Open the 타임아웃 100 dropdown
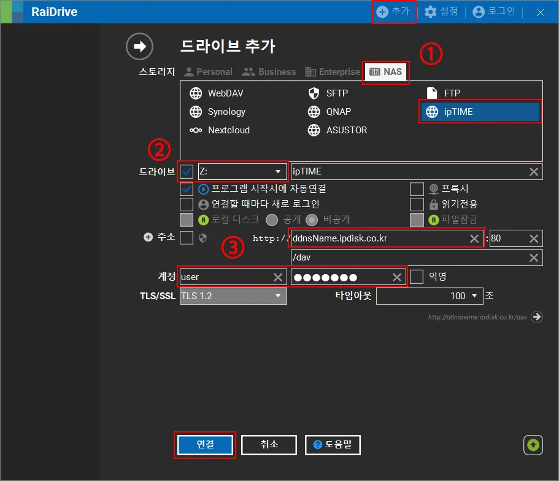 (430, 296)
